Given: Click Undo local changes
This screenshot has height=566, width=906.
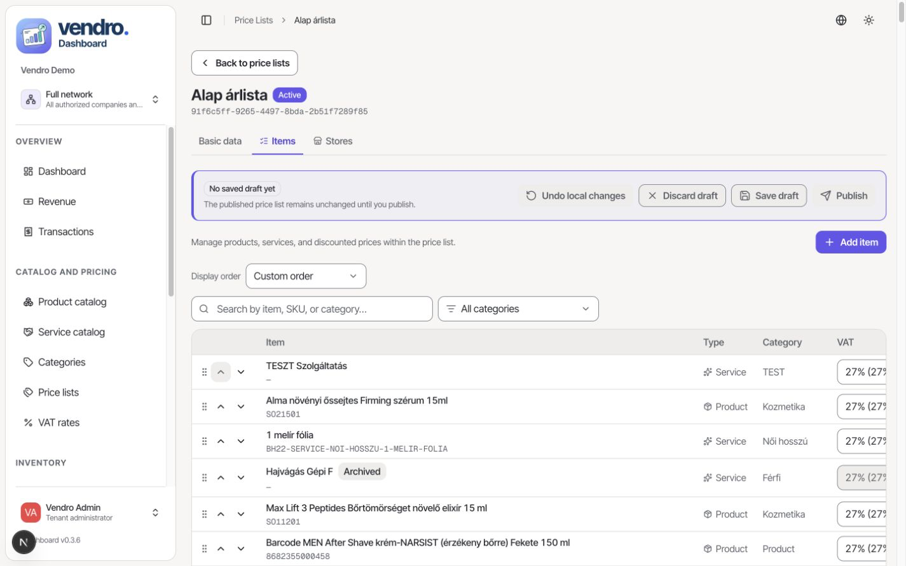Looking at the screenshot, I should 575,196.
